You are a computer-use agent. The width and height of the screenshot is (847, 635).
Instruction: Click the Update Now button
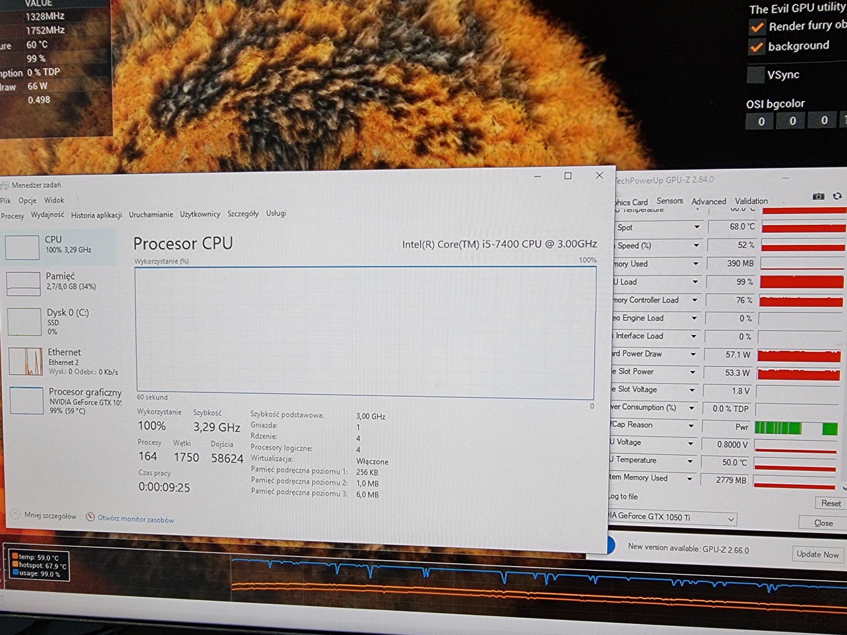pos(817,554)
